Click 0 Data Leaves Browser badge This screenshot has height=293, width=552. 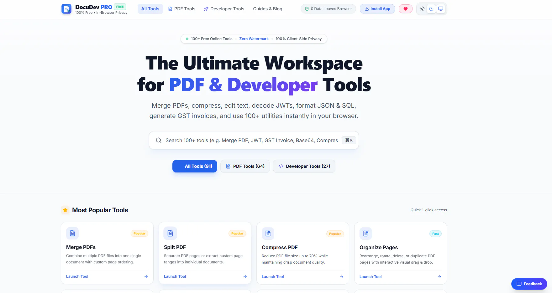point(328,9)
